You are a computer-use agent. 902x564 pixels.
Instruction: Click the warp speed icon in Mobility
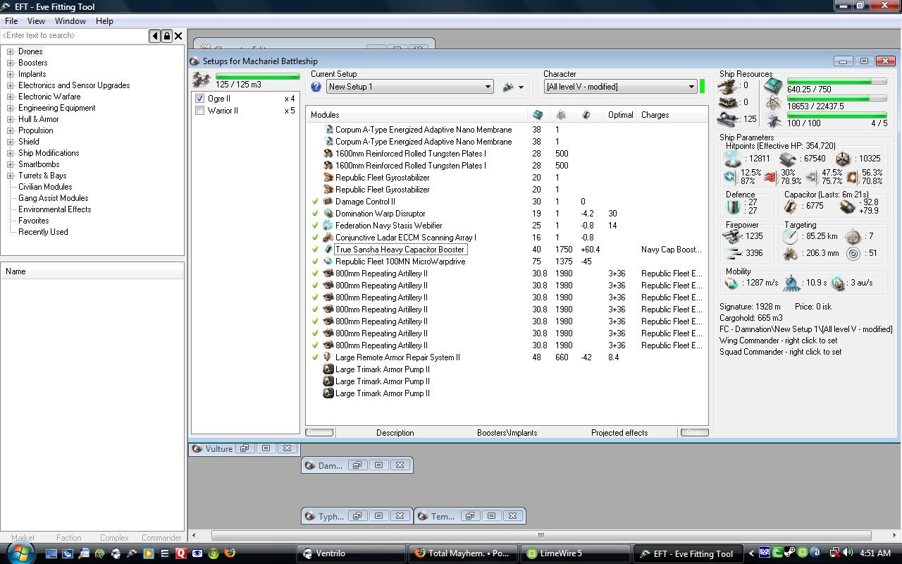click(x=838, y=283)
